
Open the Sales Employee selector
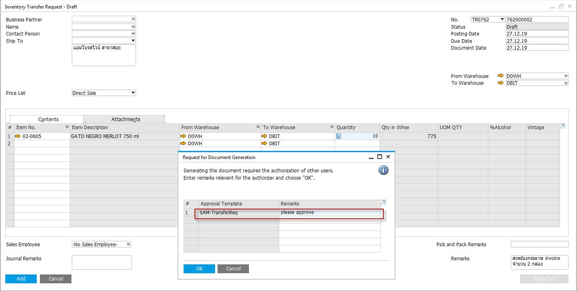(128, 244)
